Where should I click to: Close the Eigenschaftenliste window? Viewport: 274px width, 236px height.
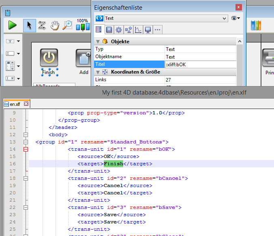pyautogui.click(x=240, y=7)
